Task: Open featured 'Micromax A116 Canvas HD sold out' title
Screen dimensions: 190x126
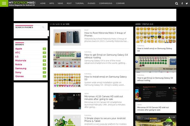Action: tap(104, 98)
